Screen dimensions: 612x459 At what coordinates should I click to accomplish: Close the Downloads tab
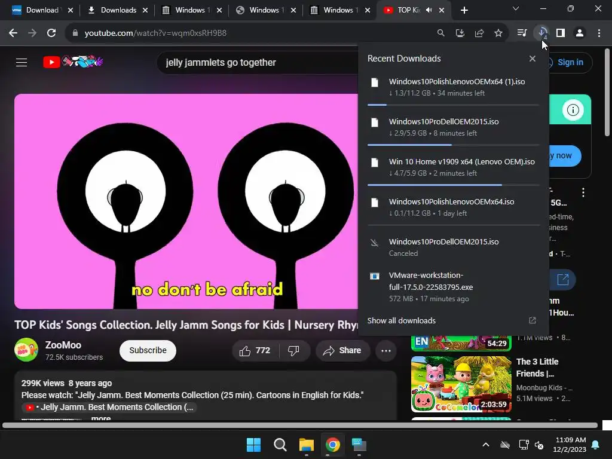[x=145, y=10]
